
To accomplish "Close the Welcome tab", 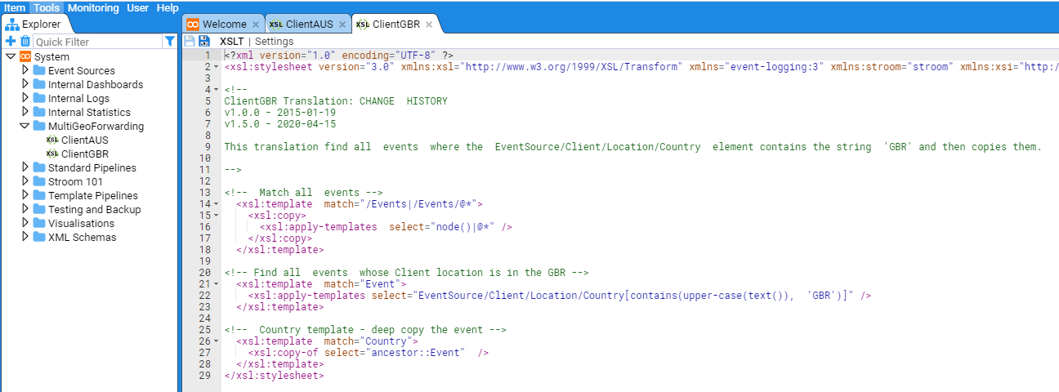I will point(256,24).
